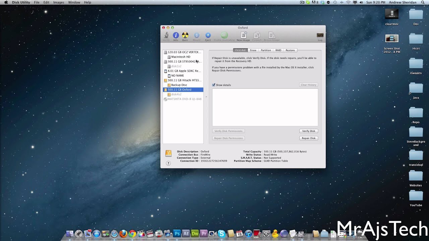Open the help question mark button

(x=168, y=163)
